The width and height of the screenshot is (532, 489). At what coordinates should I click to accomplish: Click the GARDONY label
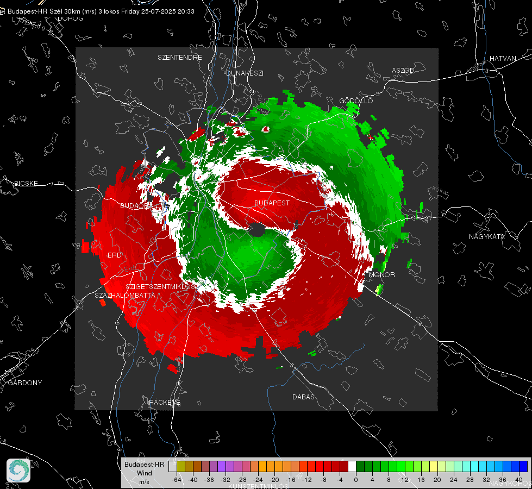(25, 383)
